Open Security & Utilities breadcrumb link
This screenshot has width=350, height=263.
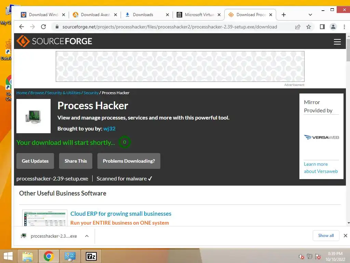click(x=64, y=93)
